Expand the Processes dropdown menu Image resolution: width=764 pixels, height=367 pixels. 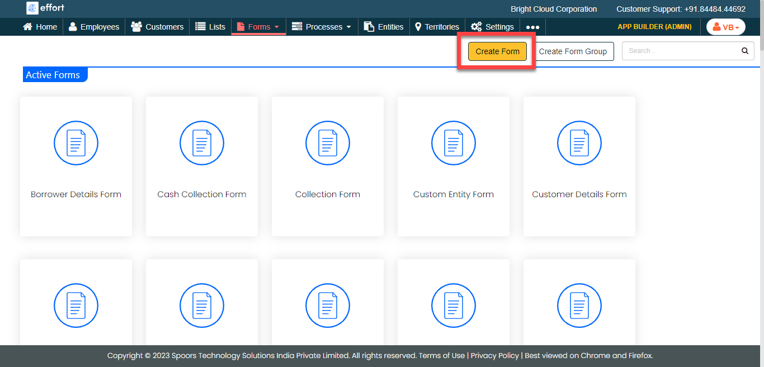322,27
